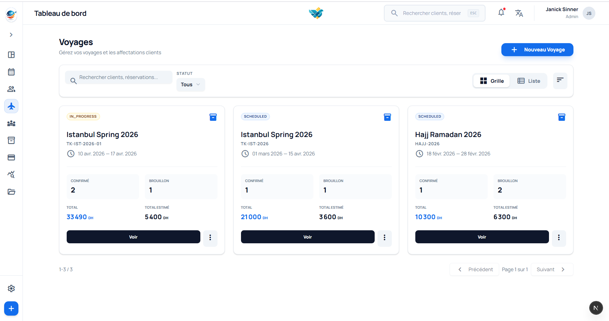Click the language translate icon
Screen dimensions: 609x321
tap(519, 13)
